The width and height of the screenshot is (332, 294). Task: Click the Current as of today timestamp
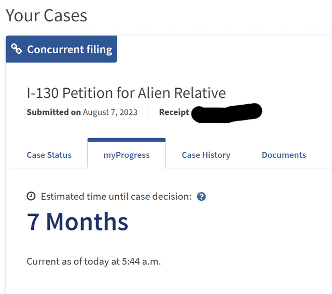pos(94,261)
